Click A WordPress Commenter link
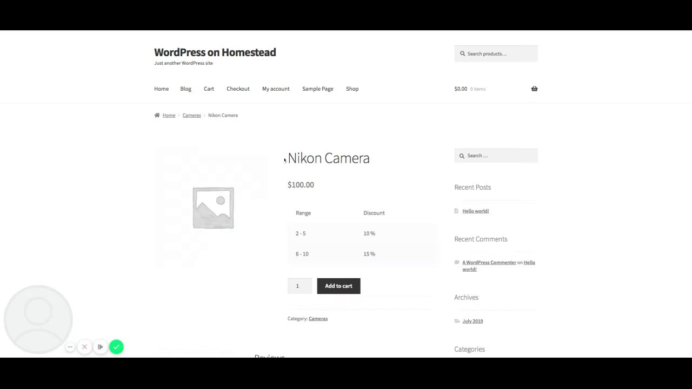This screenshot has width=692, height=389. coord(489,263)
